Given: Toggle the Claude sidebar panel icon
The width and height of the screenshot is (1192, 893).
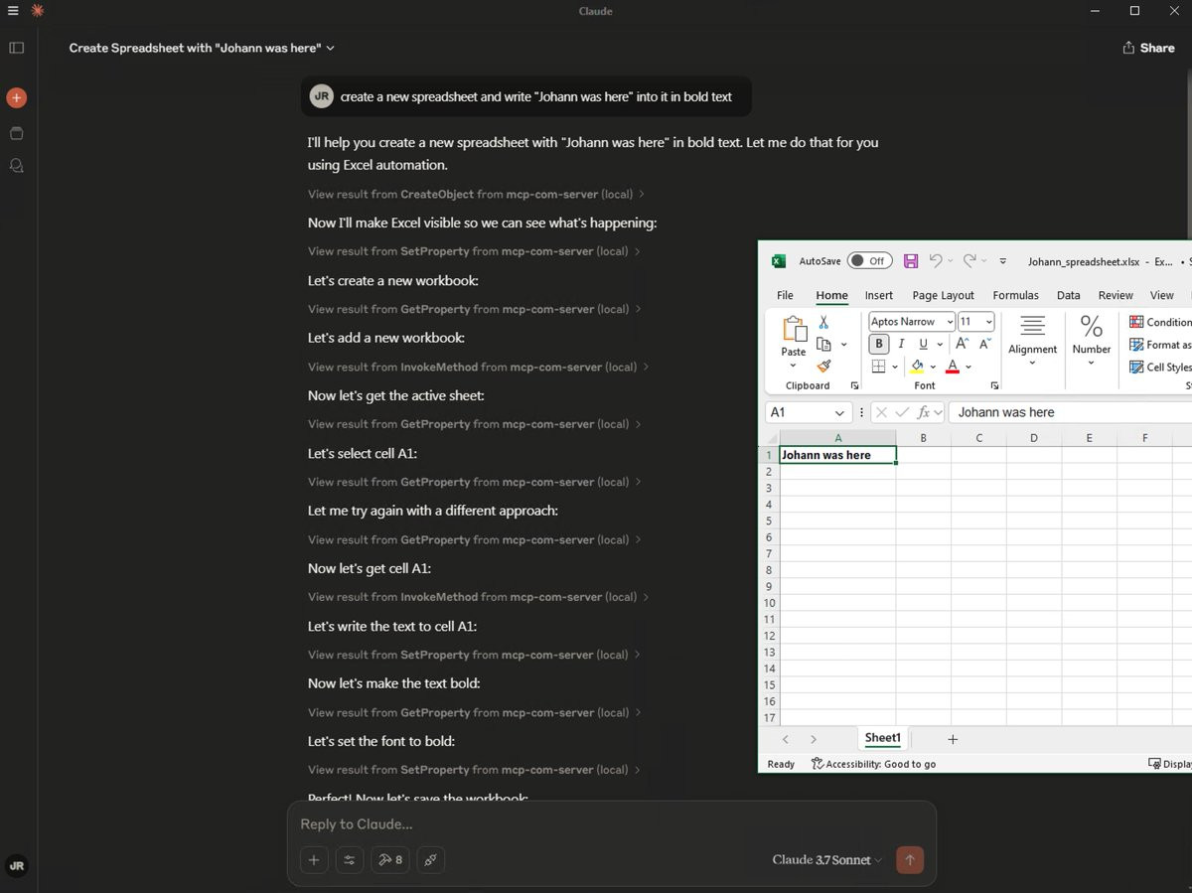Looking at the screenshot, I should tap(16, 48).
